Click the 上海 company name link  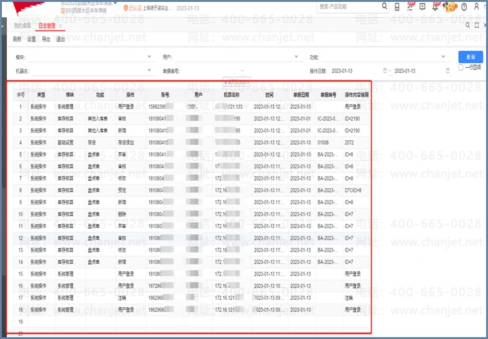pos(157,8)
